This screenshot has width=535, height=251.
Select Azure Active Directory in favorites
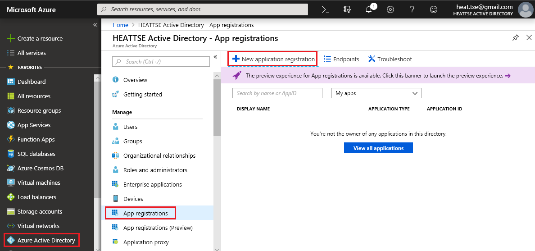point(46,240)
